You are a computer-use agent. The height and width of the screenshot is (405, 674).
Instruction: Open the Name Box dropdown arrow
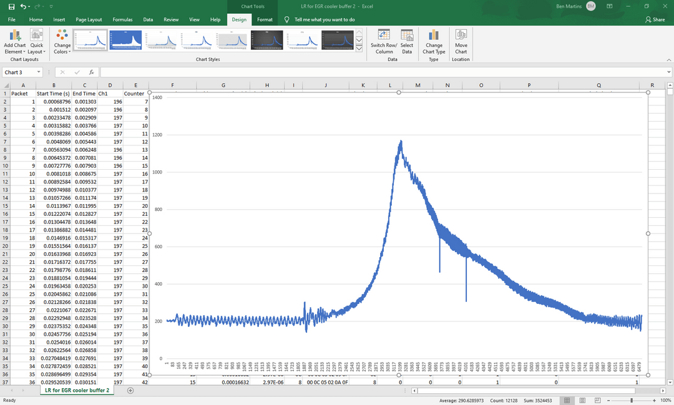click(39, 72)
